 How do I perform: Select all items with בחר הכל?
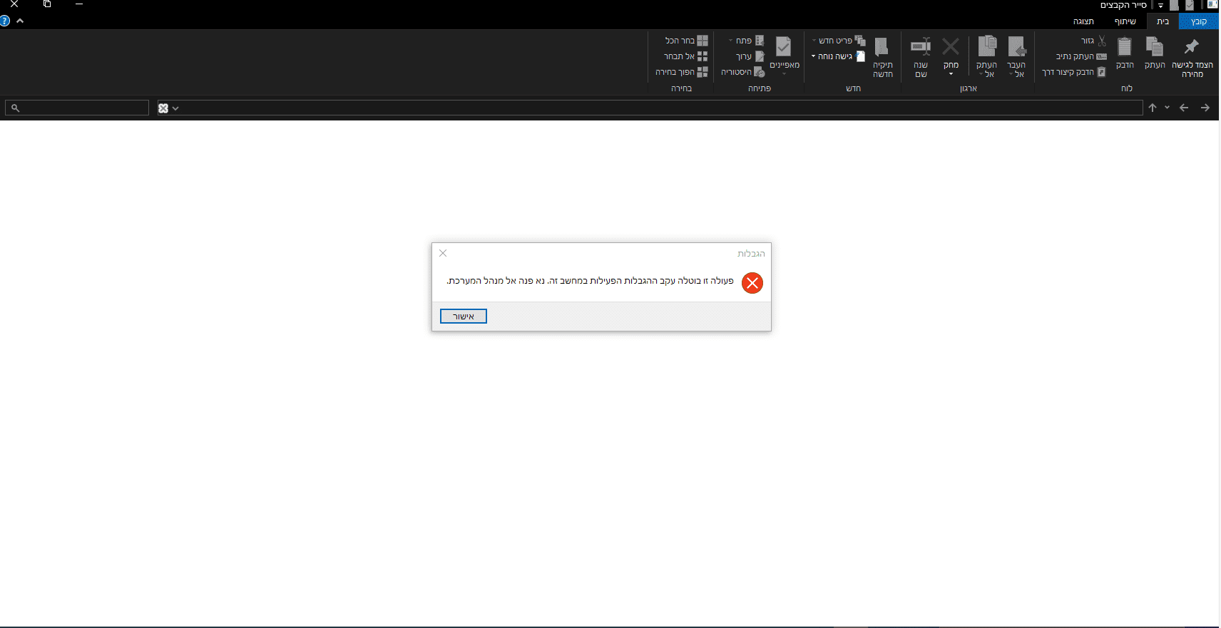coord(686,41)
